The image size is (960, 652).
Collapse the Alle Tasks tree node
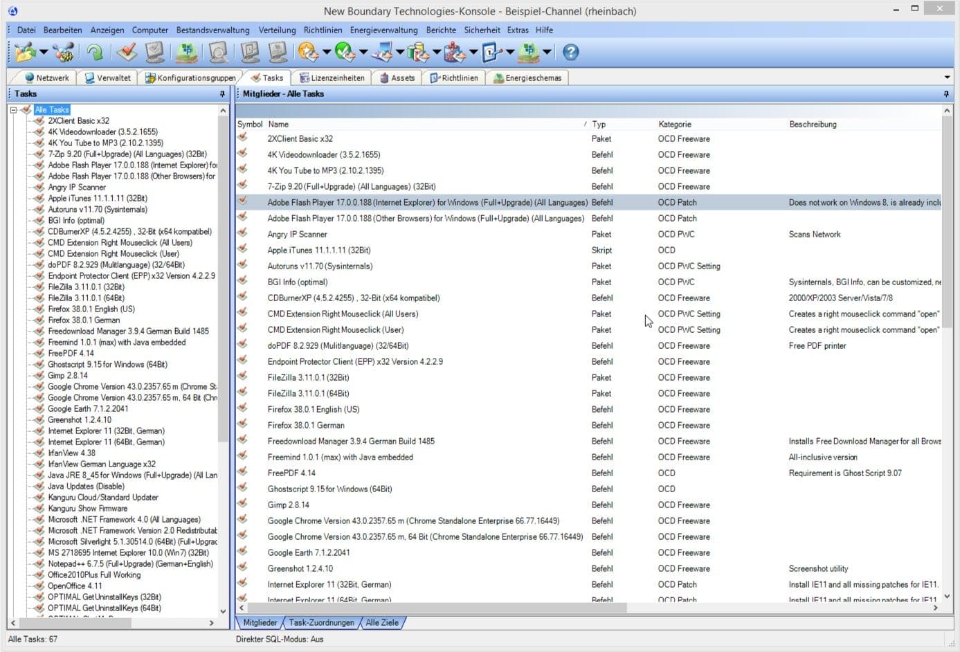tap(12, 109)
